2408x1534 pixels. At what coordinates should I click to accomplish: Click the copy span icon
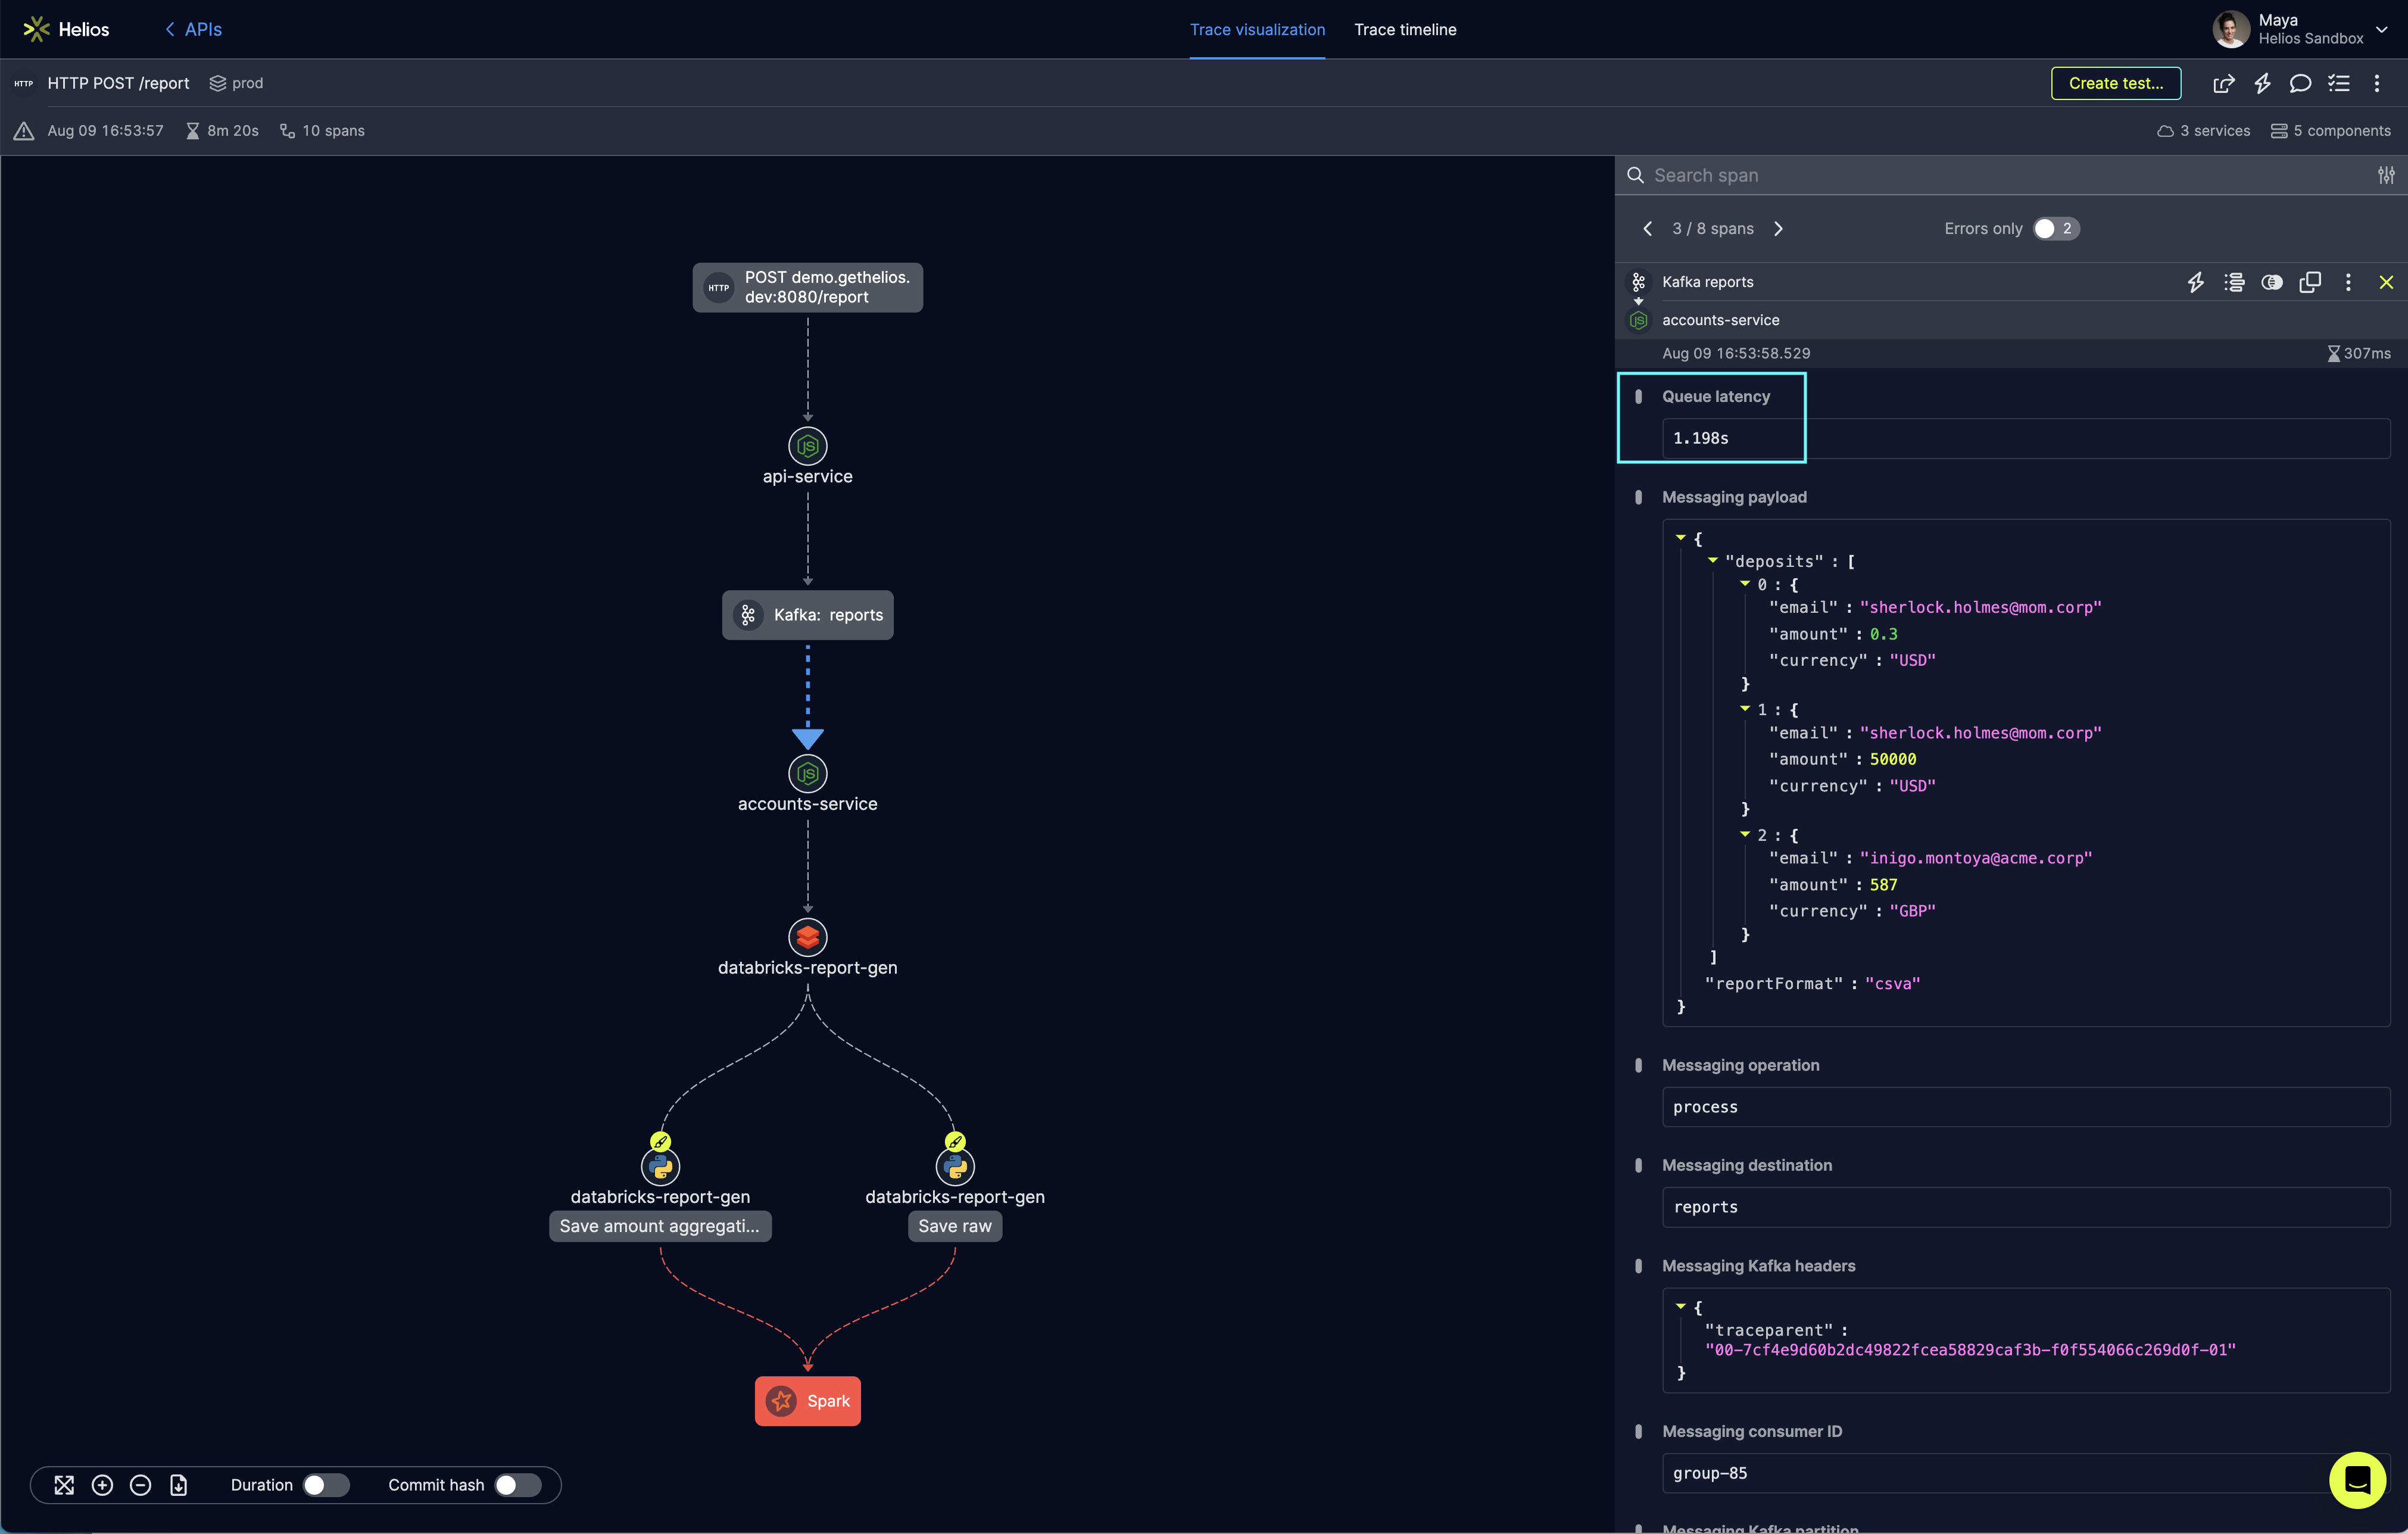2310,282
